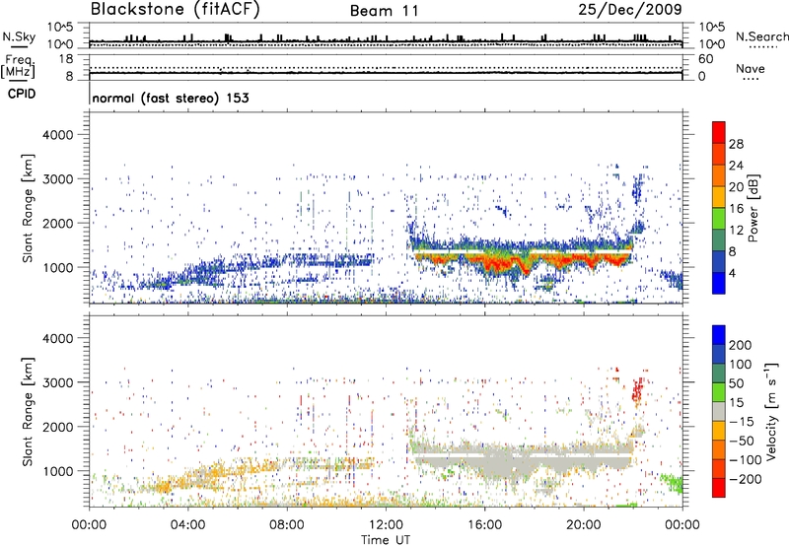Click the 'Time UT' axis label
The width and height of the screenshot is (789, 546).
click(386, 540)
